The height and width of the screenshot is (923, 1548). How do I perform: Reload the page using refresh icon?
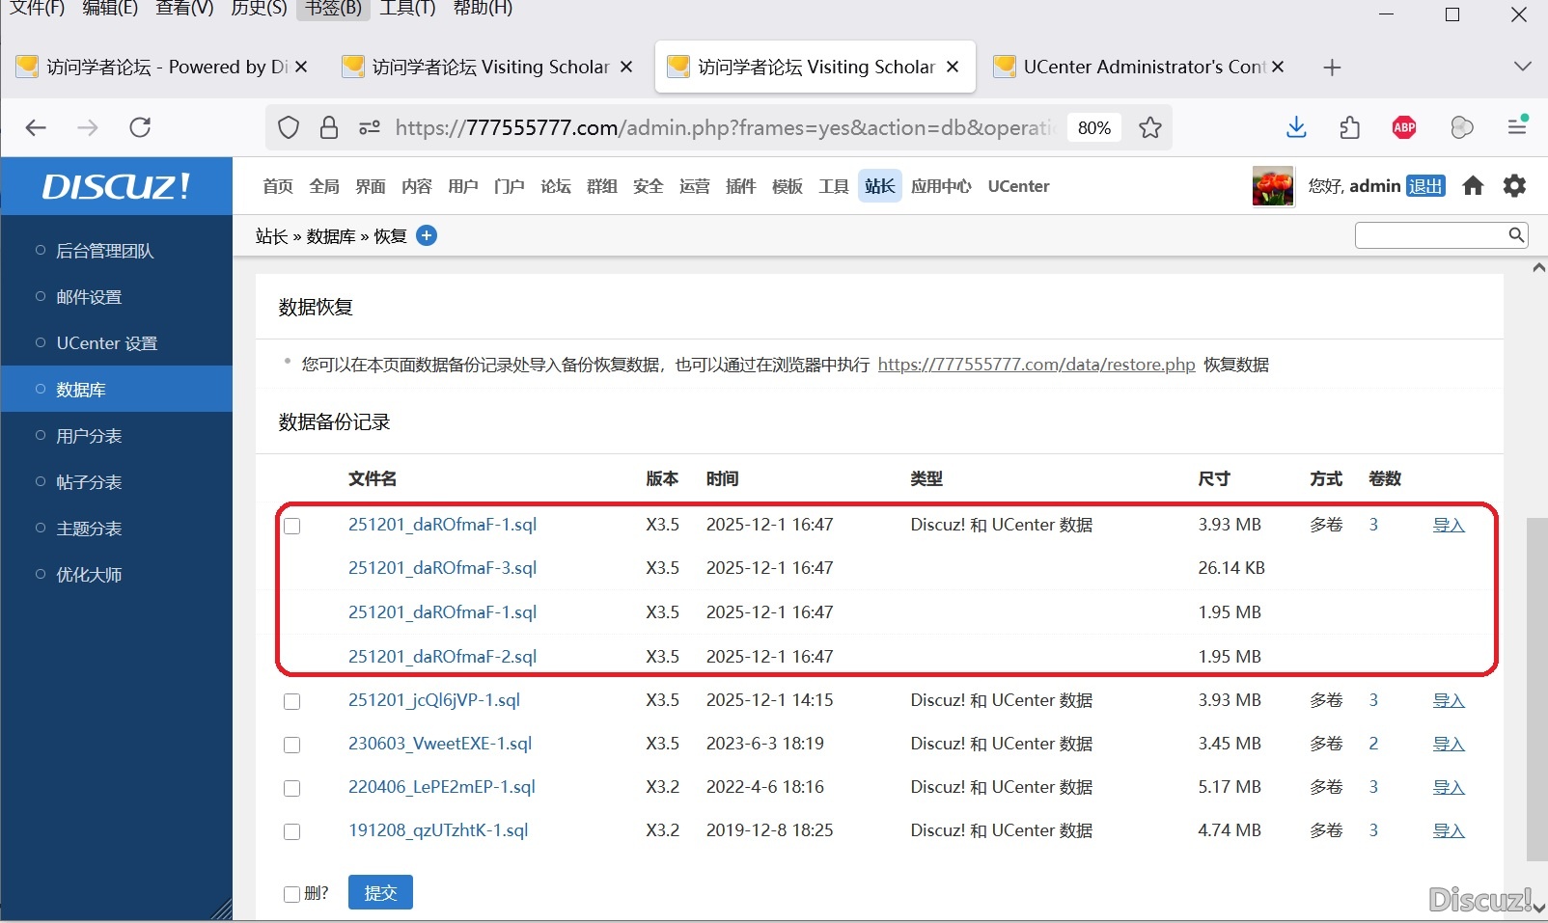click(140, 127)
